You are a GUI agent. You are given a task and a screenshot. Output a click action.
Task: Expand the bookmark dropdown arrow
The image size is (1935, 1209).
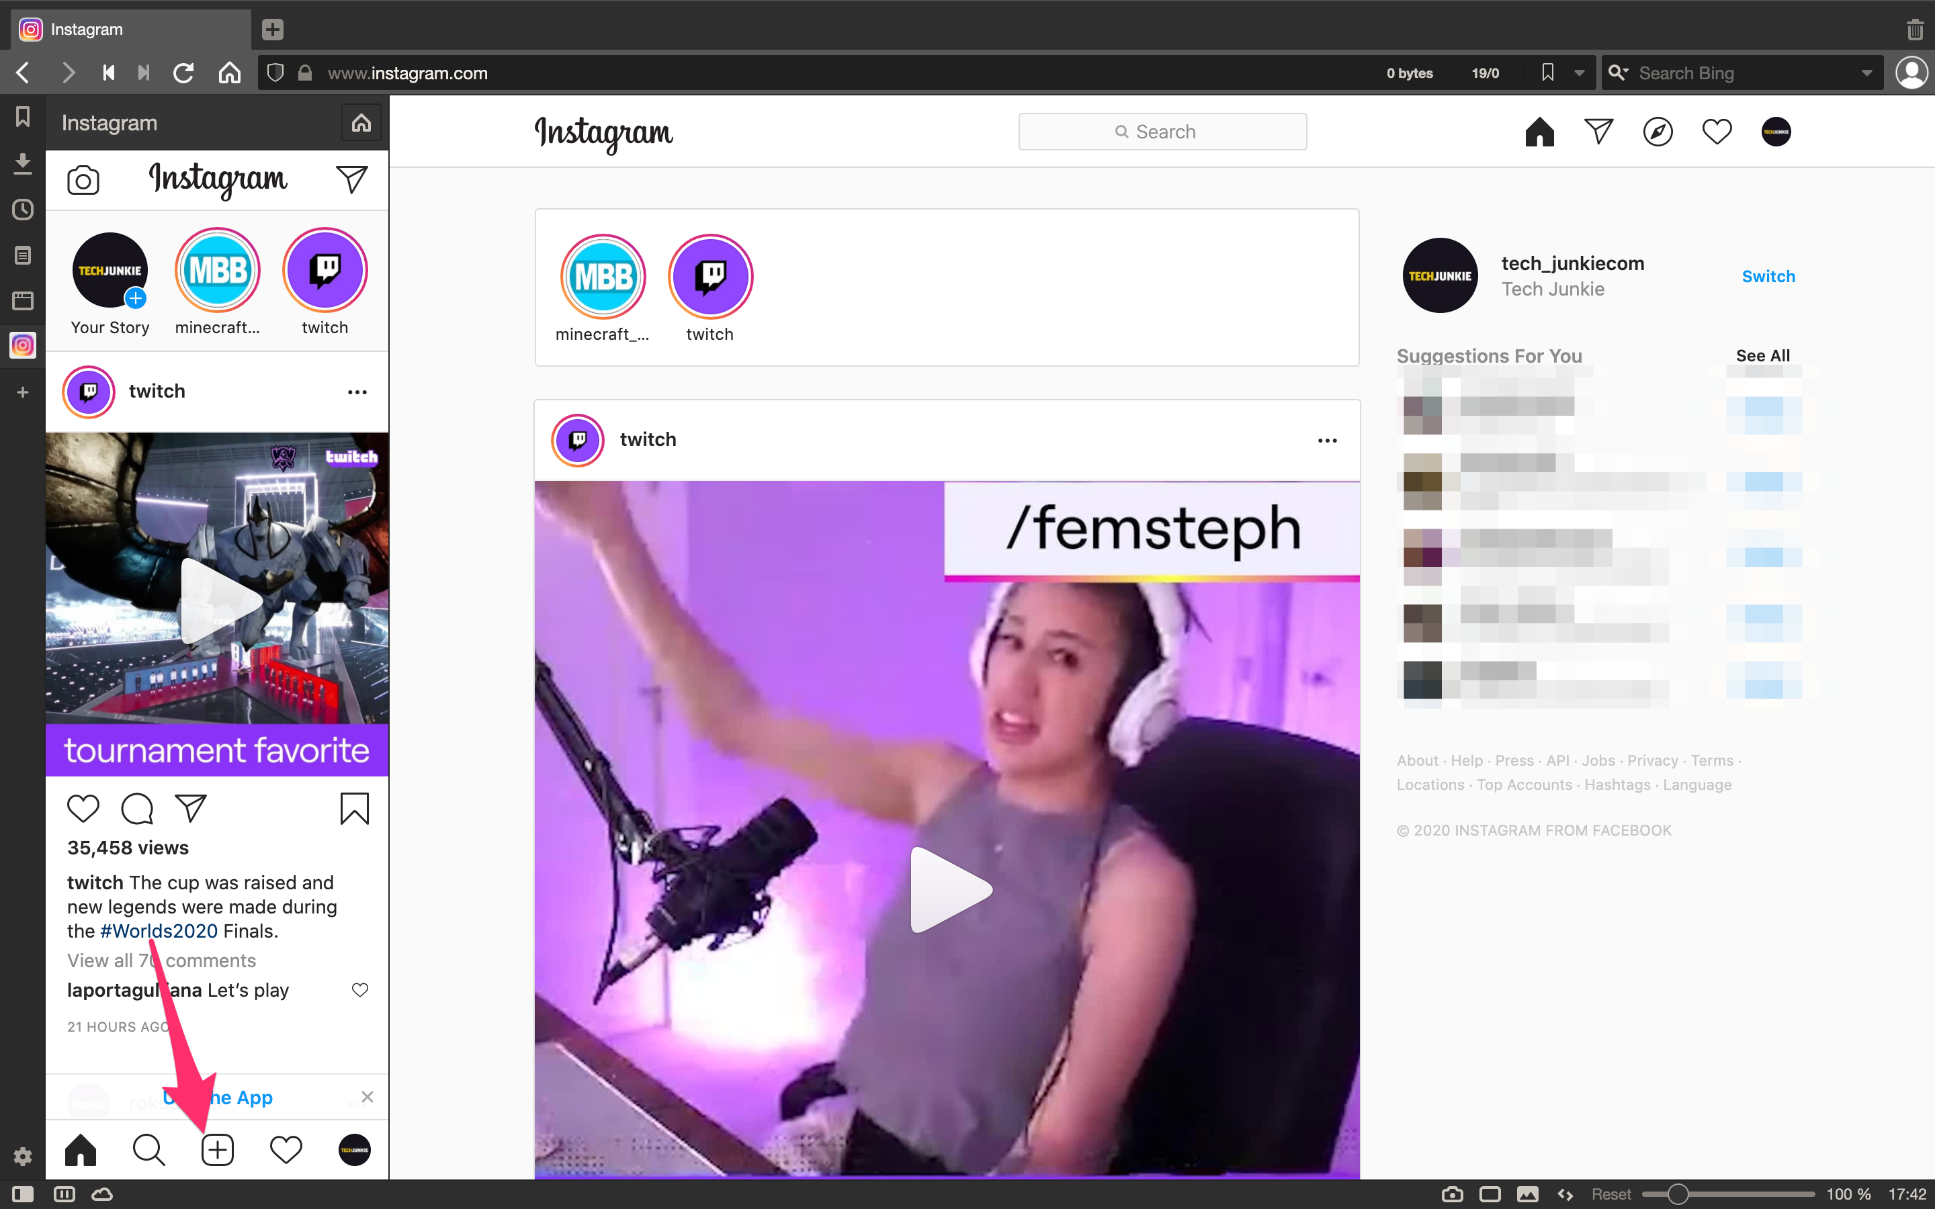(1579, 74)
